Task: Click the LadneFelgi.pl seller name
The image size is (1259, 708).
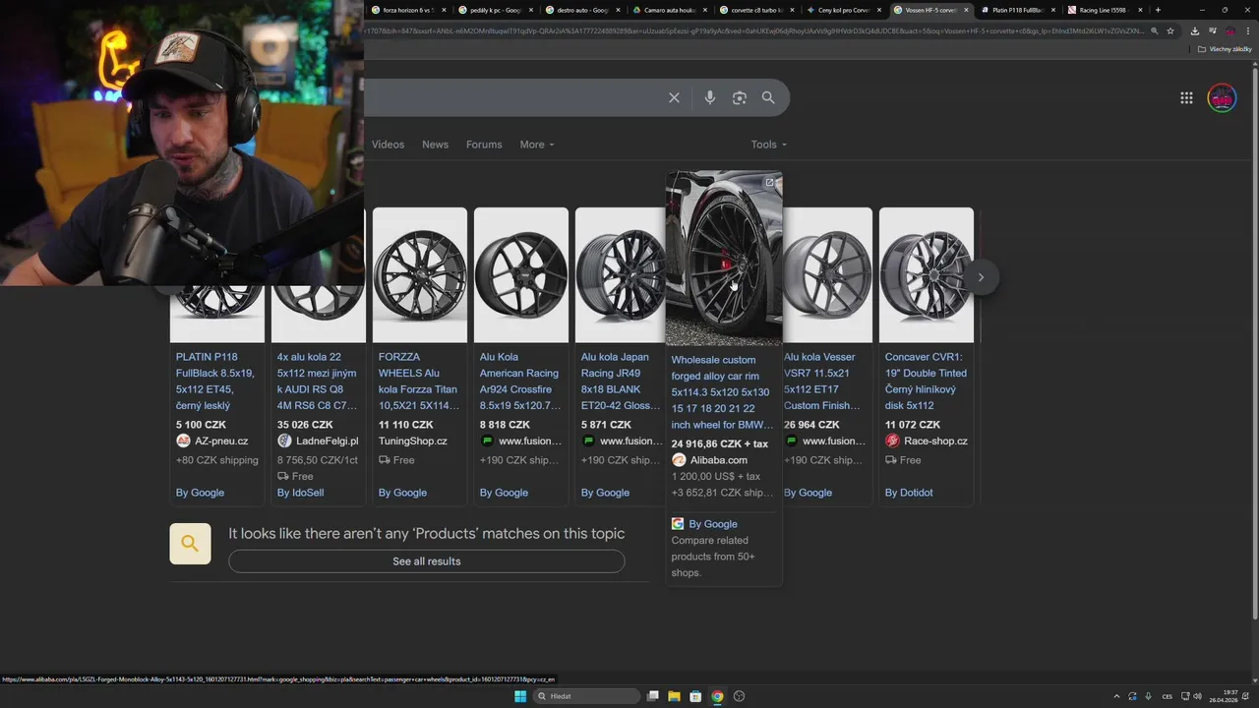Action: (x=328, y=442)
